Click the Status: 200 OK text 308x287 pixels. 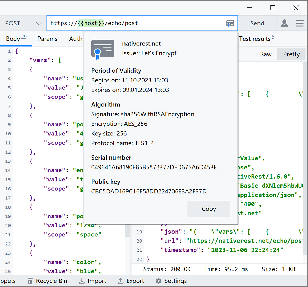click(167, 269)
